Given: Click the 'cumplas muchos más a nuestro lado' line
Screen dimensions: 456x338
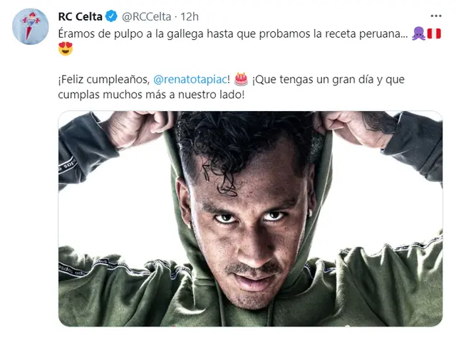Looking at the screenshot, I should [151, 95].
